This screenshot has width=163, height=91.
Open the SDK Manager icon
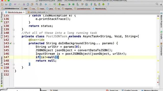(99, 4)
